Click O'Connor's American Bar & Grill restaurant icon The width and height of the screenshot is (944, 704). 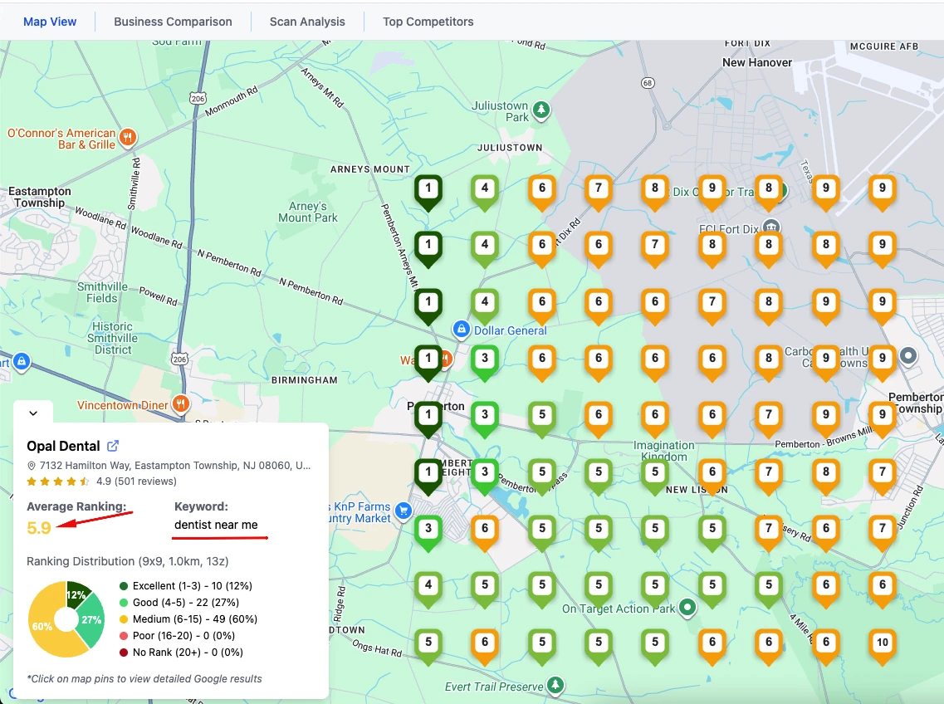(127, 138)
